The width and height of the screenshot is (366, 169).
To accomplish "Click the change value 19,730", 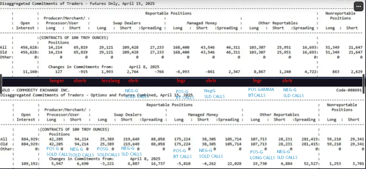I will (x=260, y=163).
